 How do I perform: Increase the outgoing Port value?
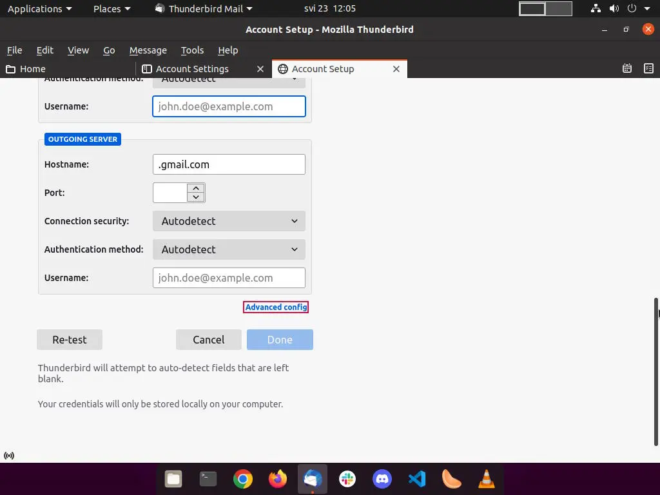[196, 188]
